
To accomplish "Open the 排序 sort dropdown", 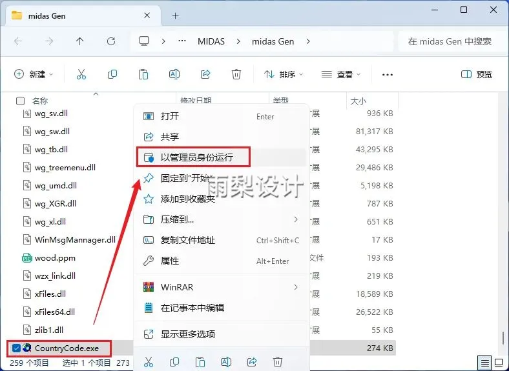I will click(284, 75).
